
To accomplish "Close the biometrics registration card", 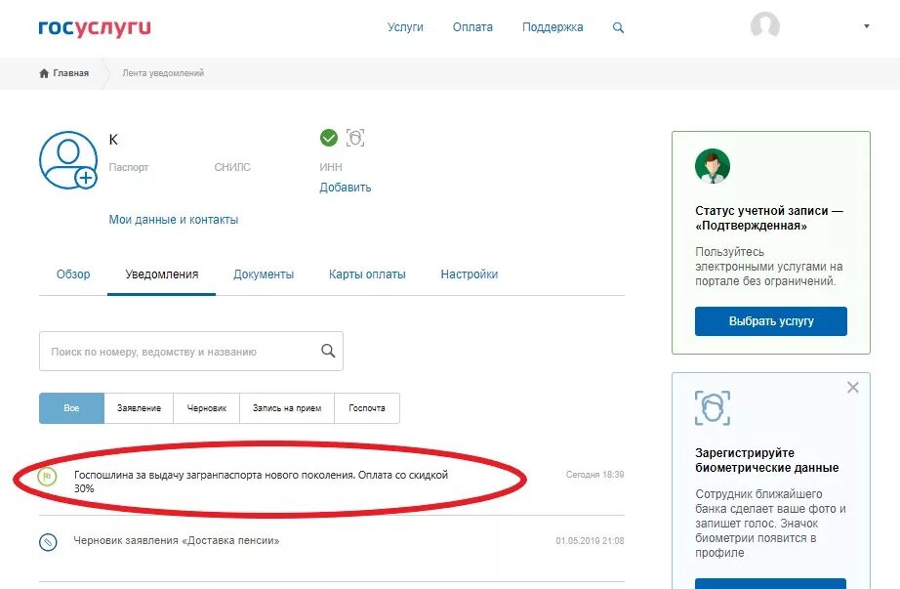I will point(853,388).
